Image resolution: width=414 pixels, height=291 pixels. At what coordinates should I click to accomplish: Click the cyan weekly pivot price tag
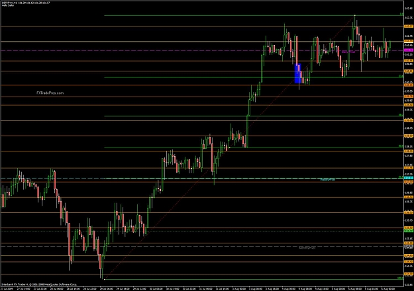coord(409,178)
